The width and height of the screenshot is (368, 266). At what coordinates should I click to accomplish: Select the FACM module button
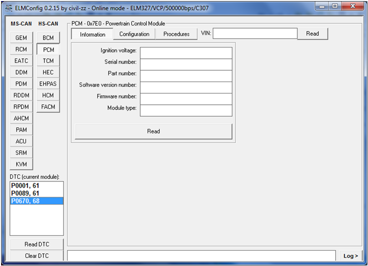click(x=48, y=107)
